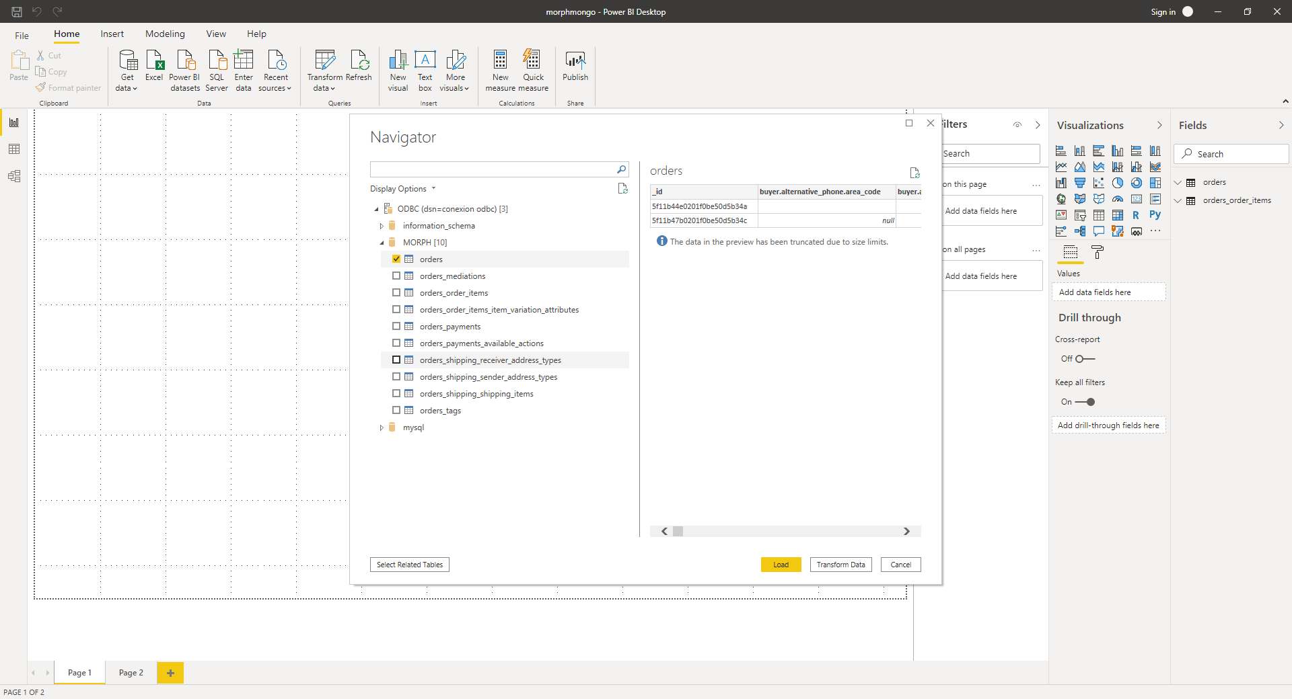Open the Format paint roller tab
Screen dimensions: 1292x699
tap(1098, 253)
